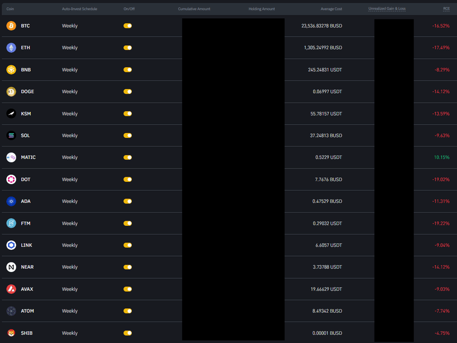
Task: Click the FTM Fantom coin icon
Action: tap(11, 224)
